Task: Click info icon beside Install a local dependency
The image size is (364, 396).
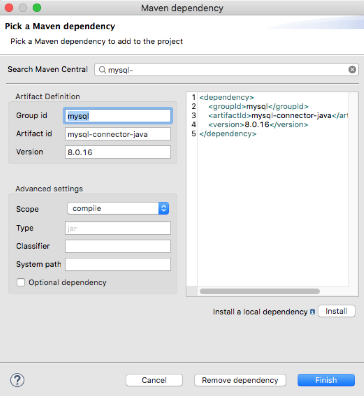Action: (x=312, y=312)
